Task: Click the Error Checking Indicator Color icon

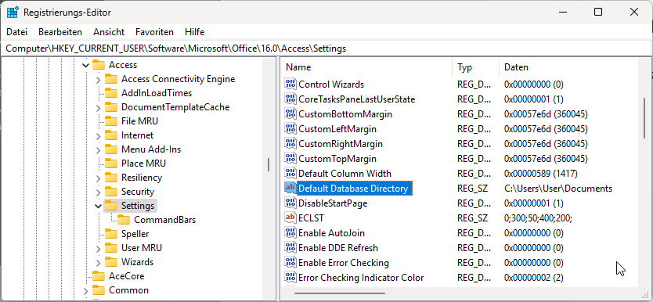Action: (x=290, y=278)
